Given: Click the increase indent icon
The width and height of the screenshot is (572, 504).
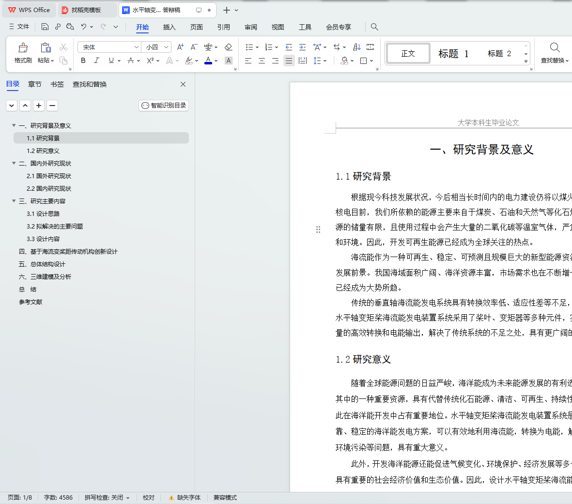Looking at the screenshot, I should pos(302,47).
